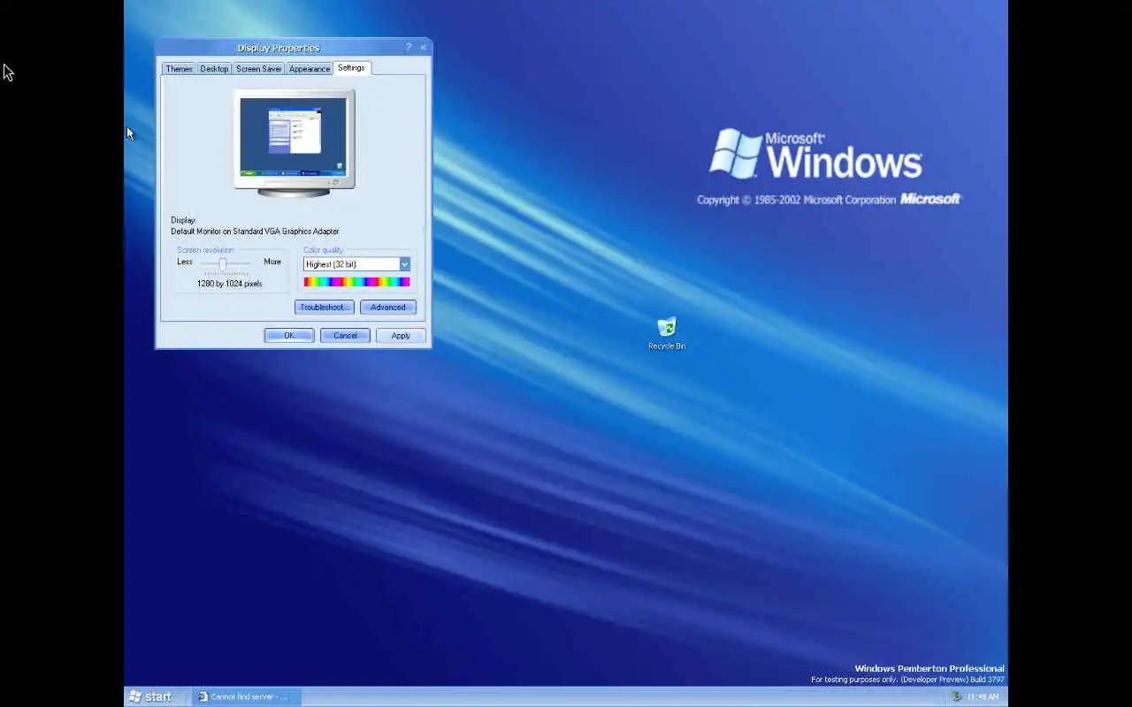Open Advanced display settings
Viewport: 1132px width, 707px height.
[x=387, y=308]
